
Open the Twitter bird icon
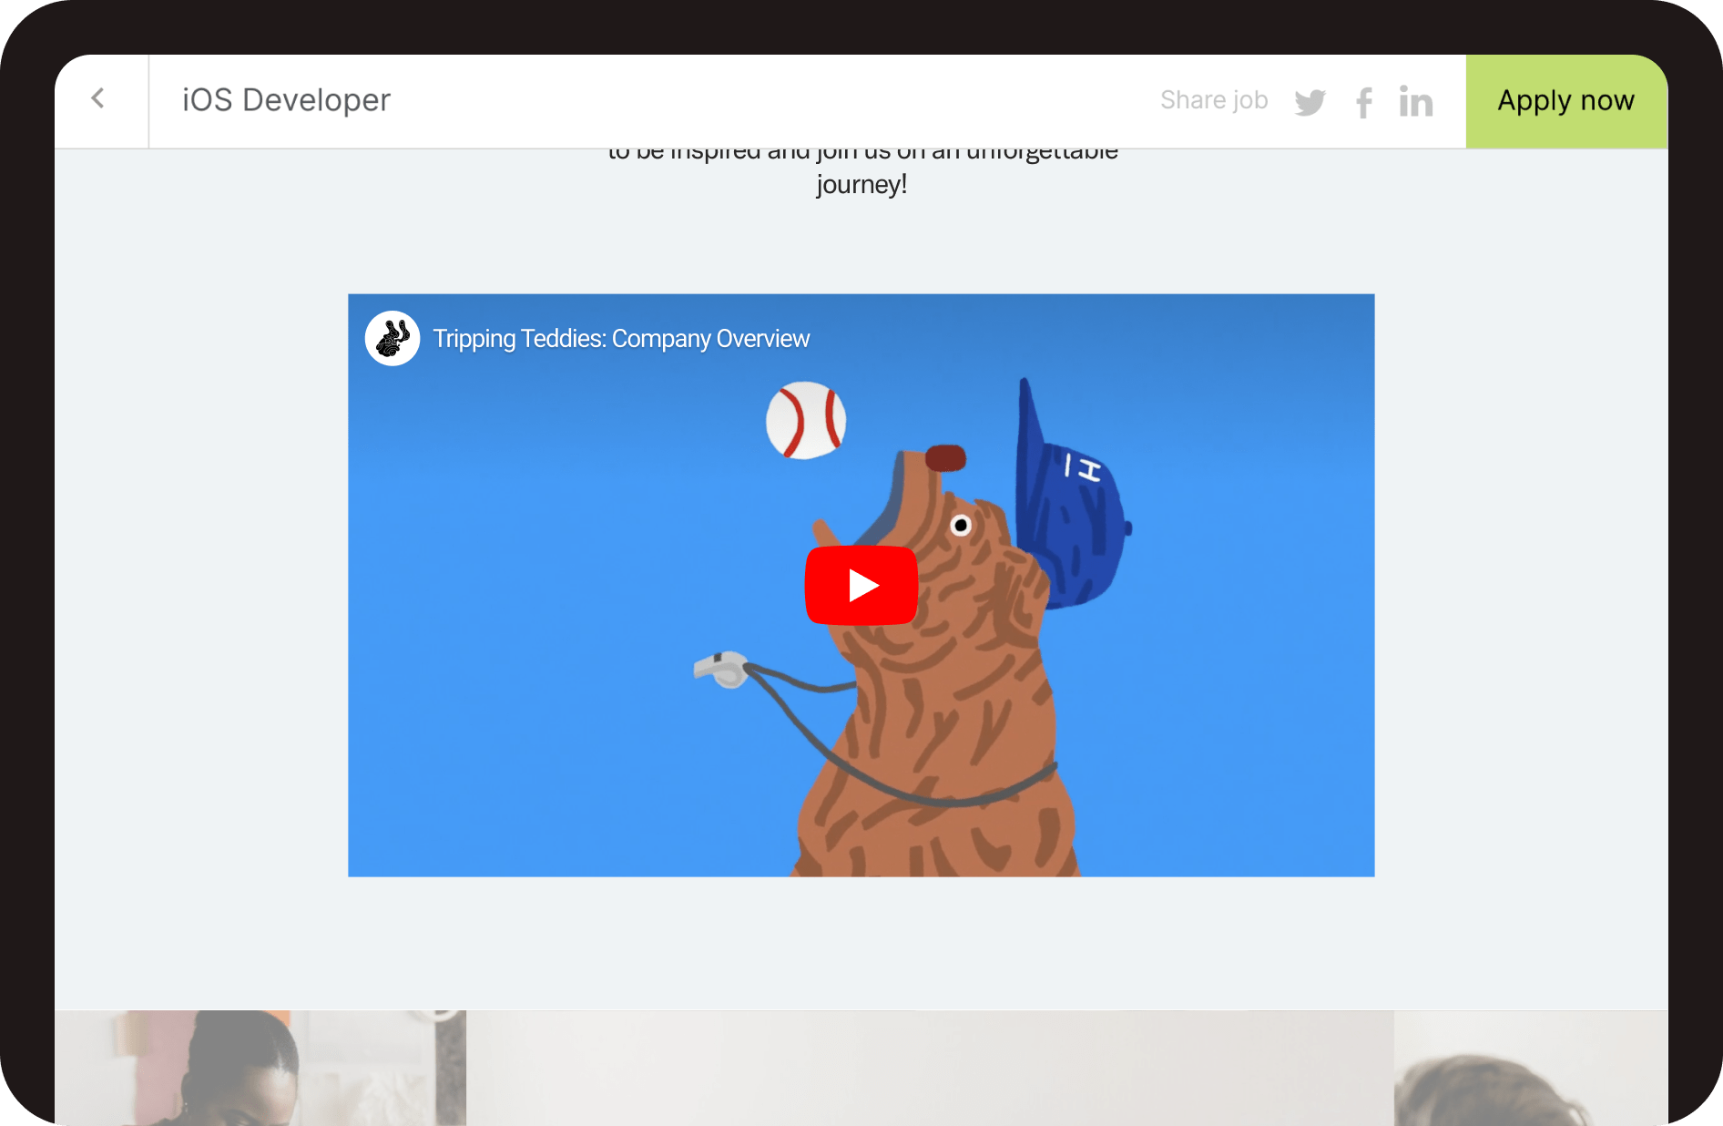[x=1310, y=101]
